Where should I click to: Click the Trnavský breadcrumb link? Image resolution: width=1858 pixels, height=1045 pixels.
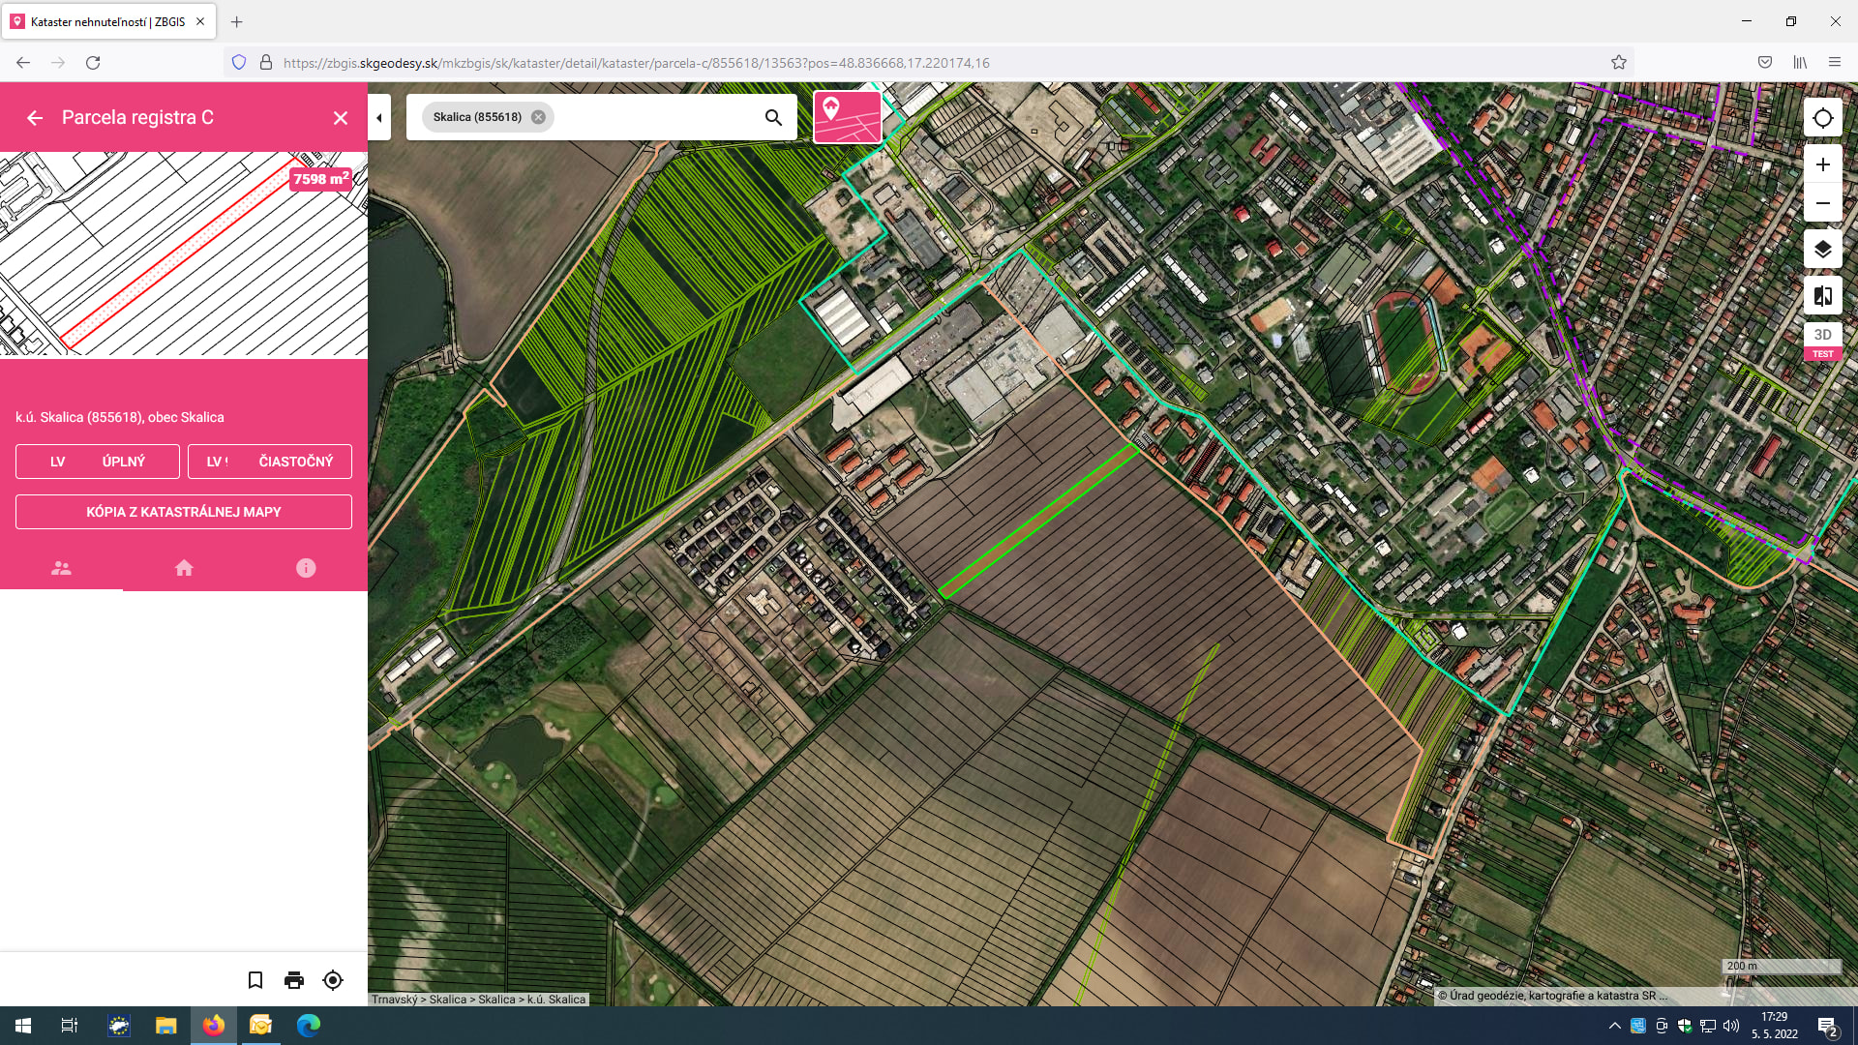click(394, 1000)
